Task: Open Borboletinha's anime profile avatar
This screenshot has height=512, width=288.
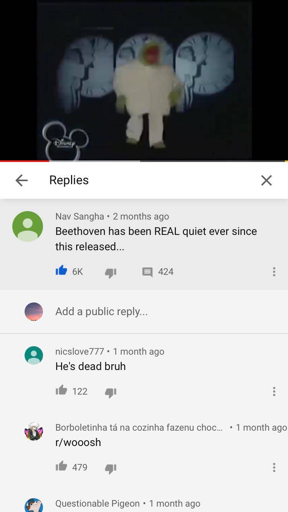Action: tap(34, 431)
